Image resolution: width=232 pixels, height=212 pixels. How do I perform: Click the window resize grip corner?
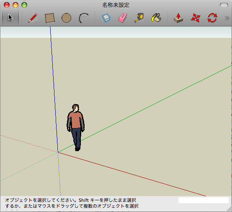coord(229,209)
